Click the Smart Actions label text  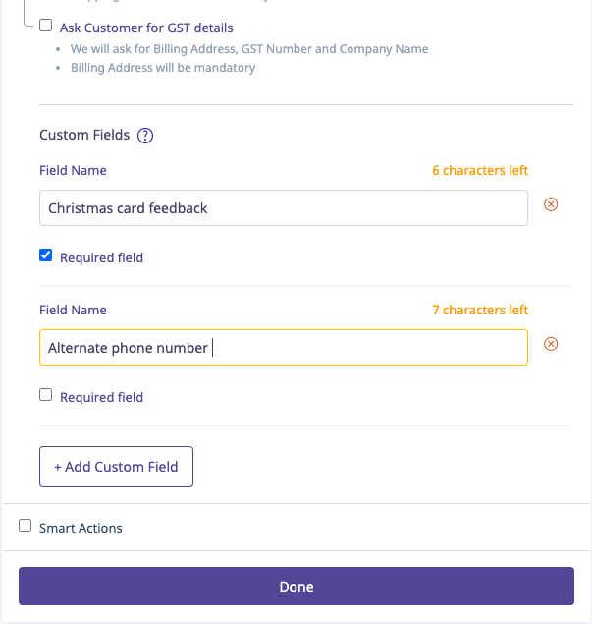tap(81, 528)
